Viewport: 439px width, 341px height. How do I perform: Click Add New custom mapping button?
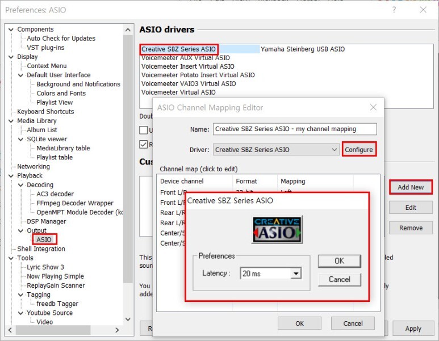click(x=411, y=187)
